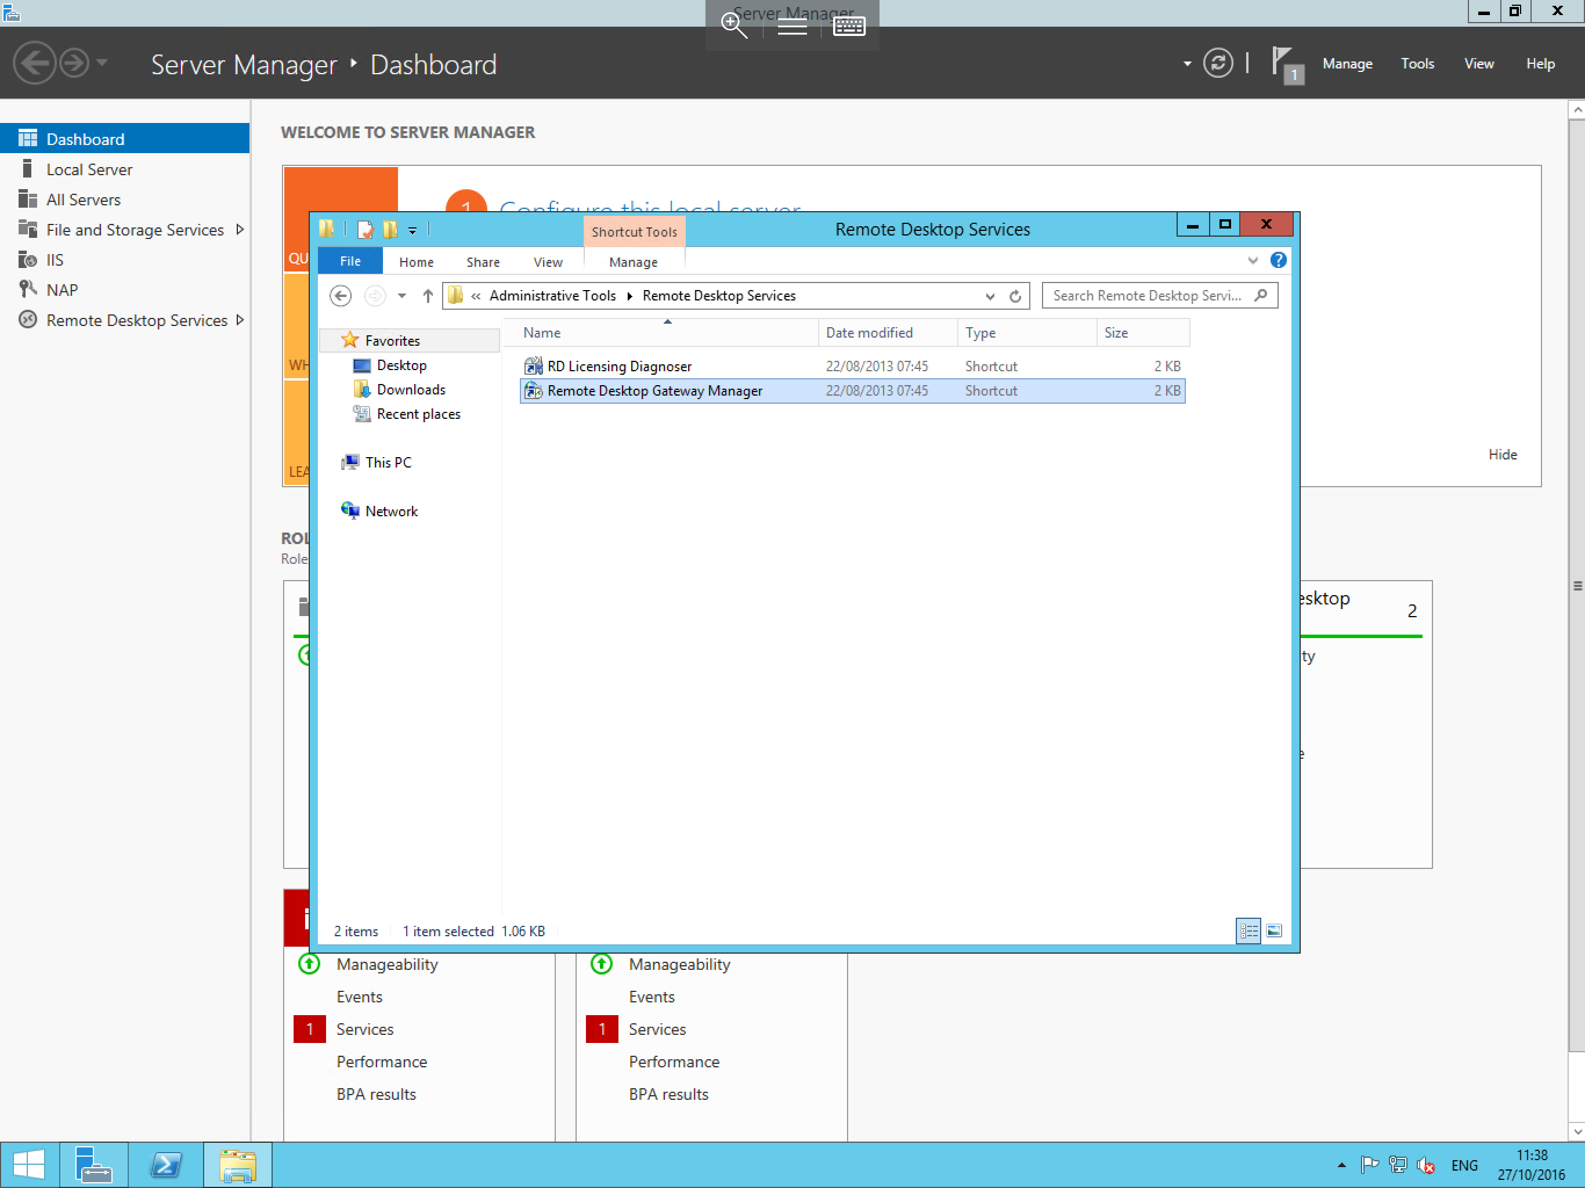
Task: Open dropdown arrow beside refresh icon
Action: (1188, 64)
